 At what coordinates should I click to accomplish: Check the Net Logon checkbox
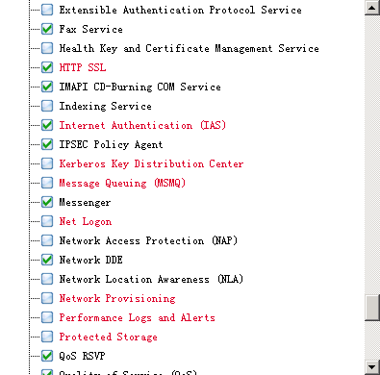[47, 221]
